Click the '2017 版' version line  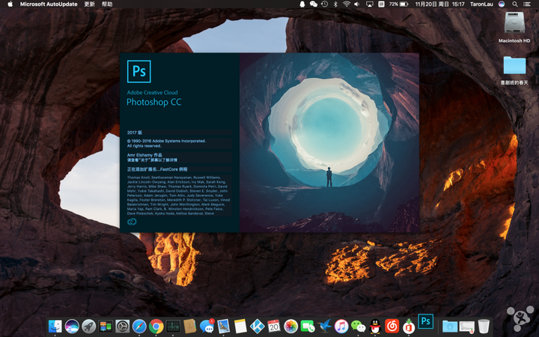coord(135,133)
